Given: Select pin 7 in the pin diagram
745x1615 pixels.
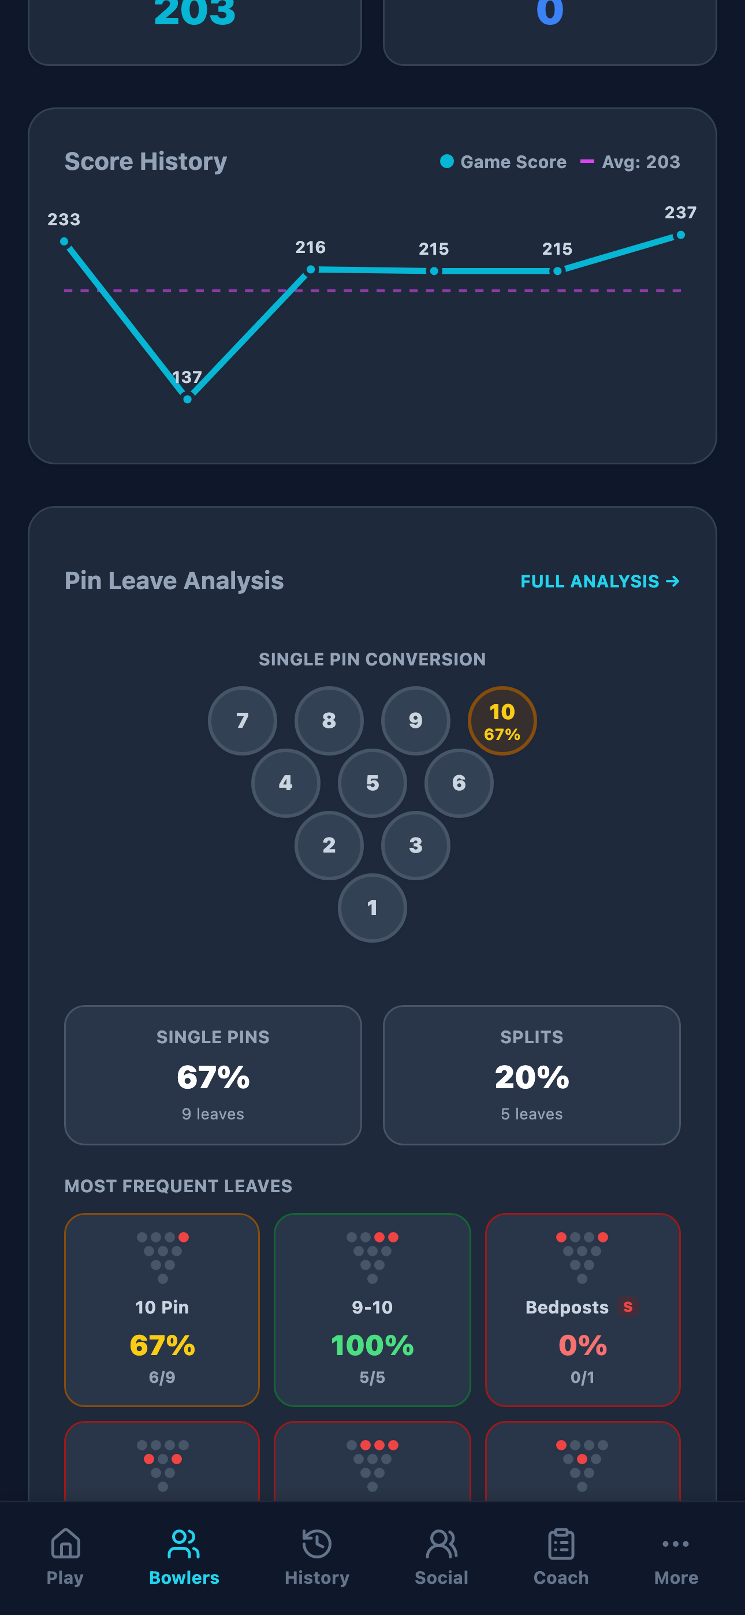Looking at the screenshot, I should [243, 720].
